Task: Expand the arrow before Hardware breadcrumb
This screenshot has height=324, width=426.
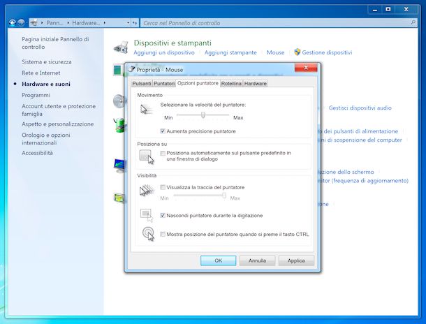Action: 68,23
